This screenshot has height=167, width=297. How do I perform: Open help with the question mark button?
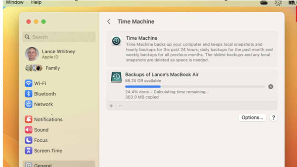point(273,118)
